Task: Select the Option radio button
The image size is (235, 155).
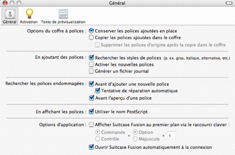Action: pos(135,132)
